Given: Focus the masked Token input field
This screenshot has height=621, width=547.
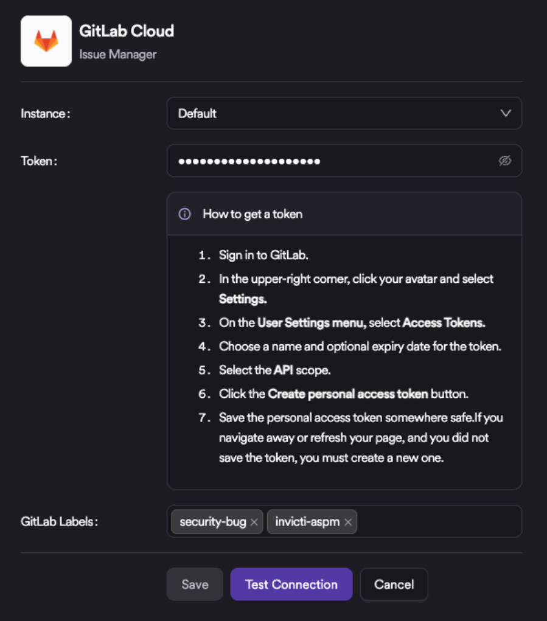Looking at the screenshot, I should pyautogui.click(x=329, y=161).
